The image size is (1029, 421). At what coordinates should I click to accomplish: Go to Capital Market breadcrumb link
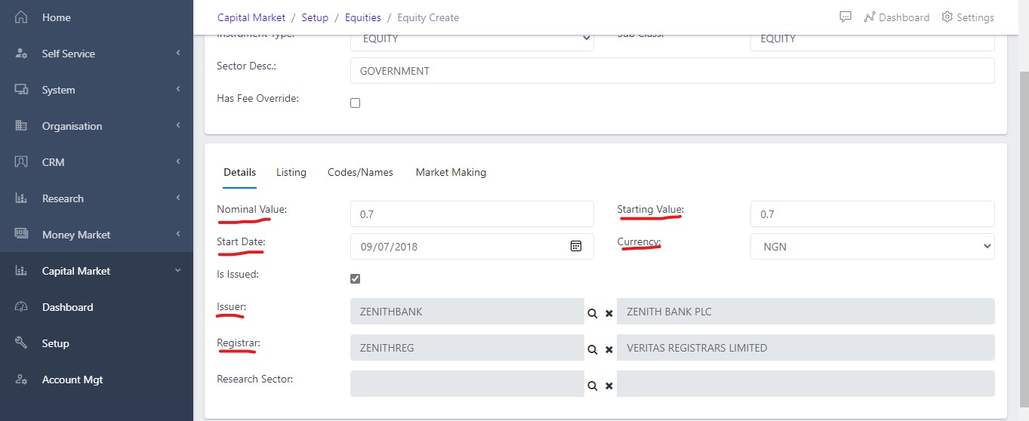tap(251, 17)
